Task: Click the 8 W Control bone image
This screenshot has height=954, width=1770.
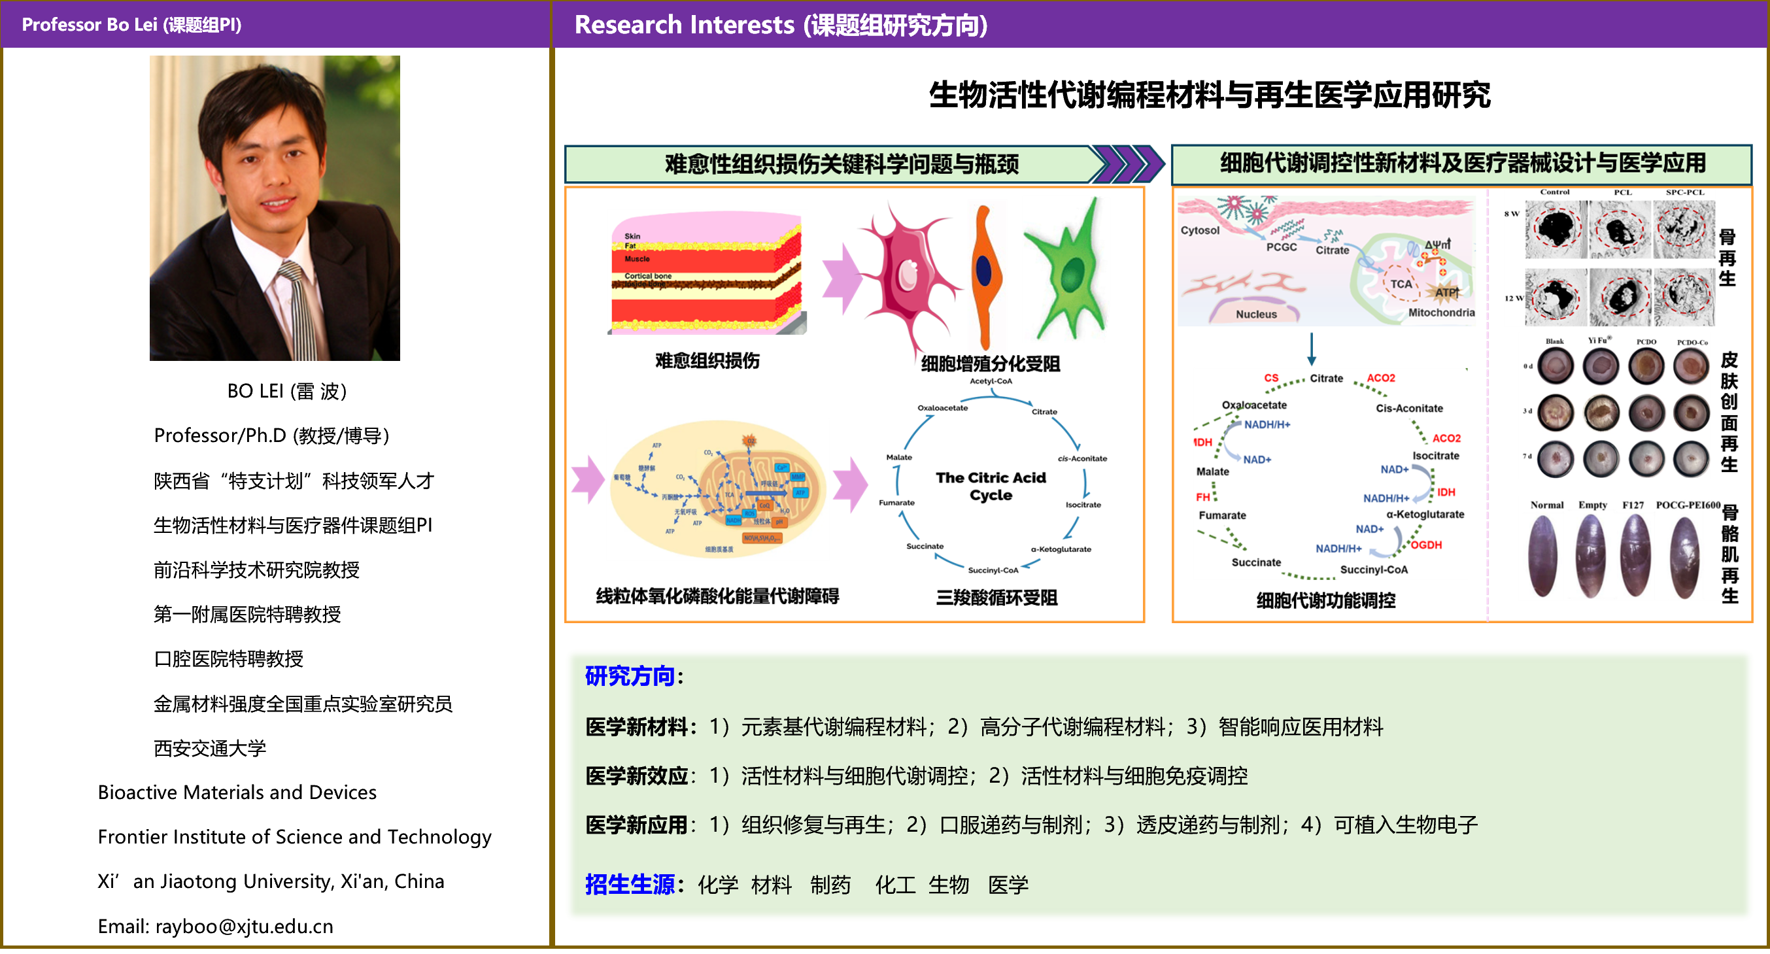Action: [1556, 230]
